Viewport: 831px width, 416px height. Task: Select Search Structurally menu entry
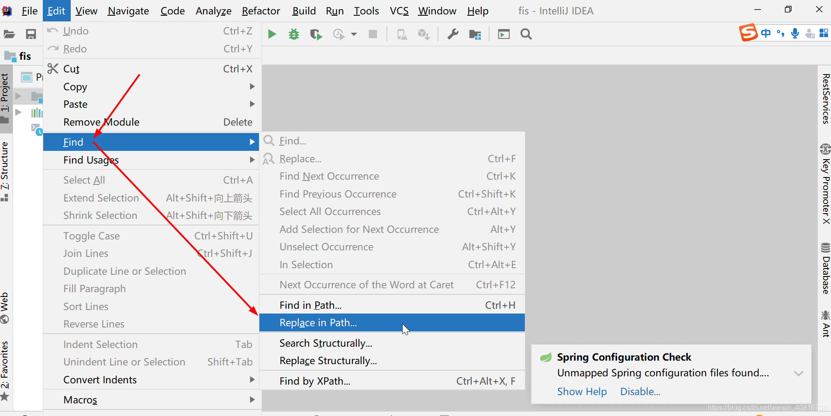click(x=392, y=343)
